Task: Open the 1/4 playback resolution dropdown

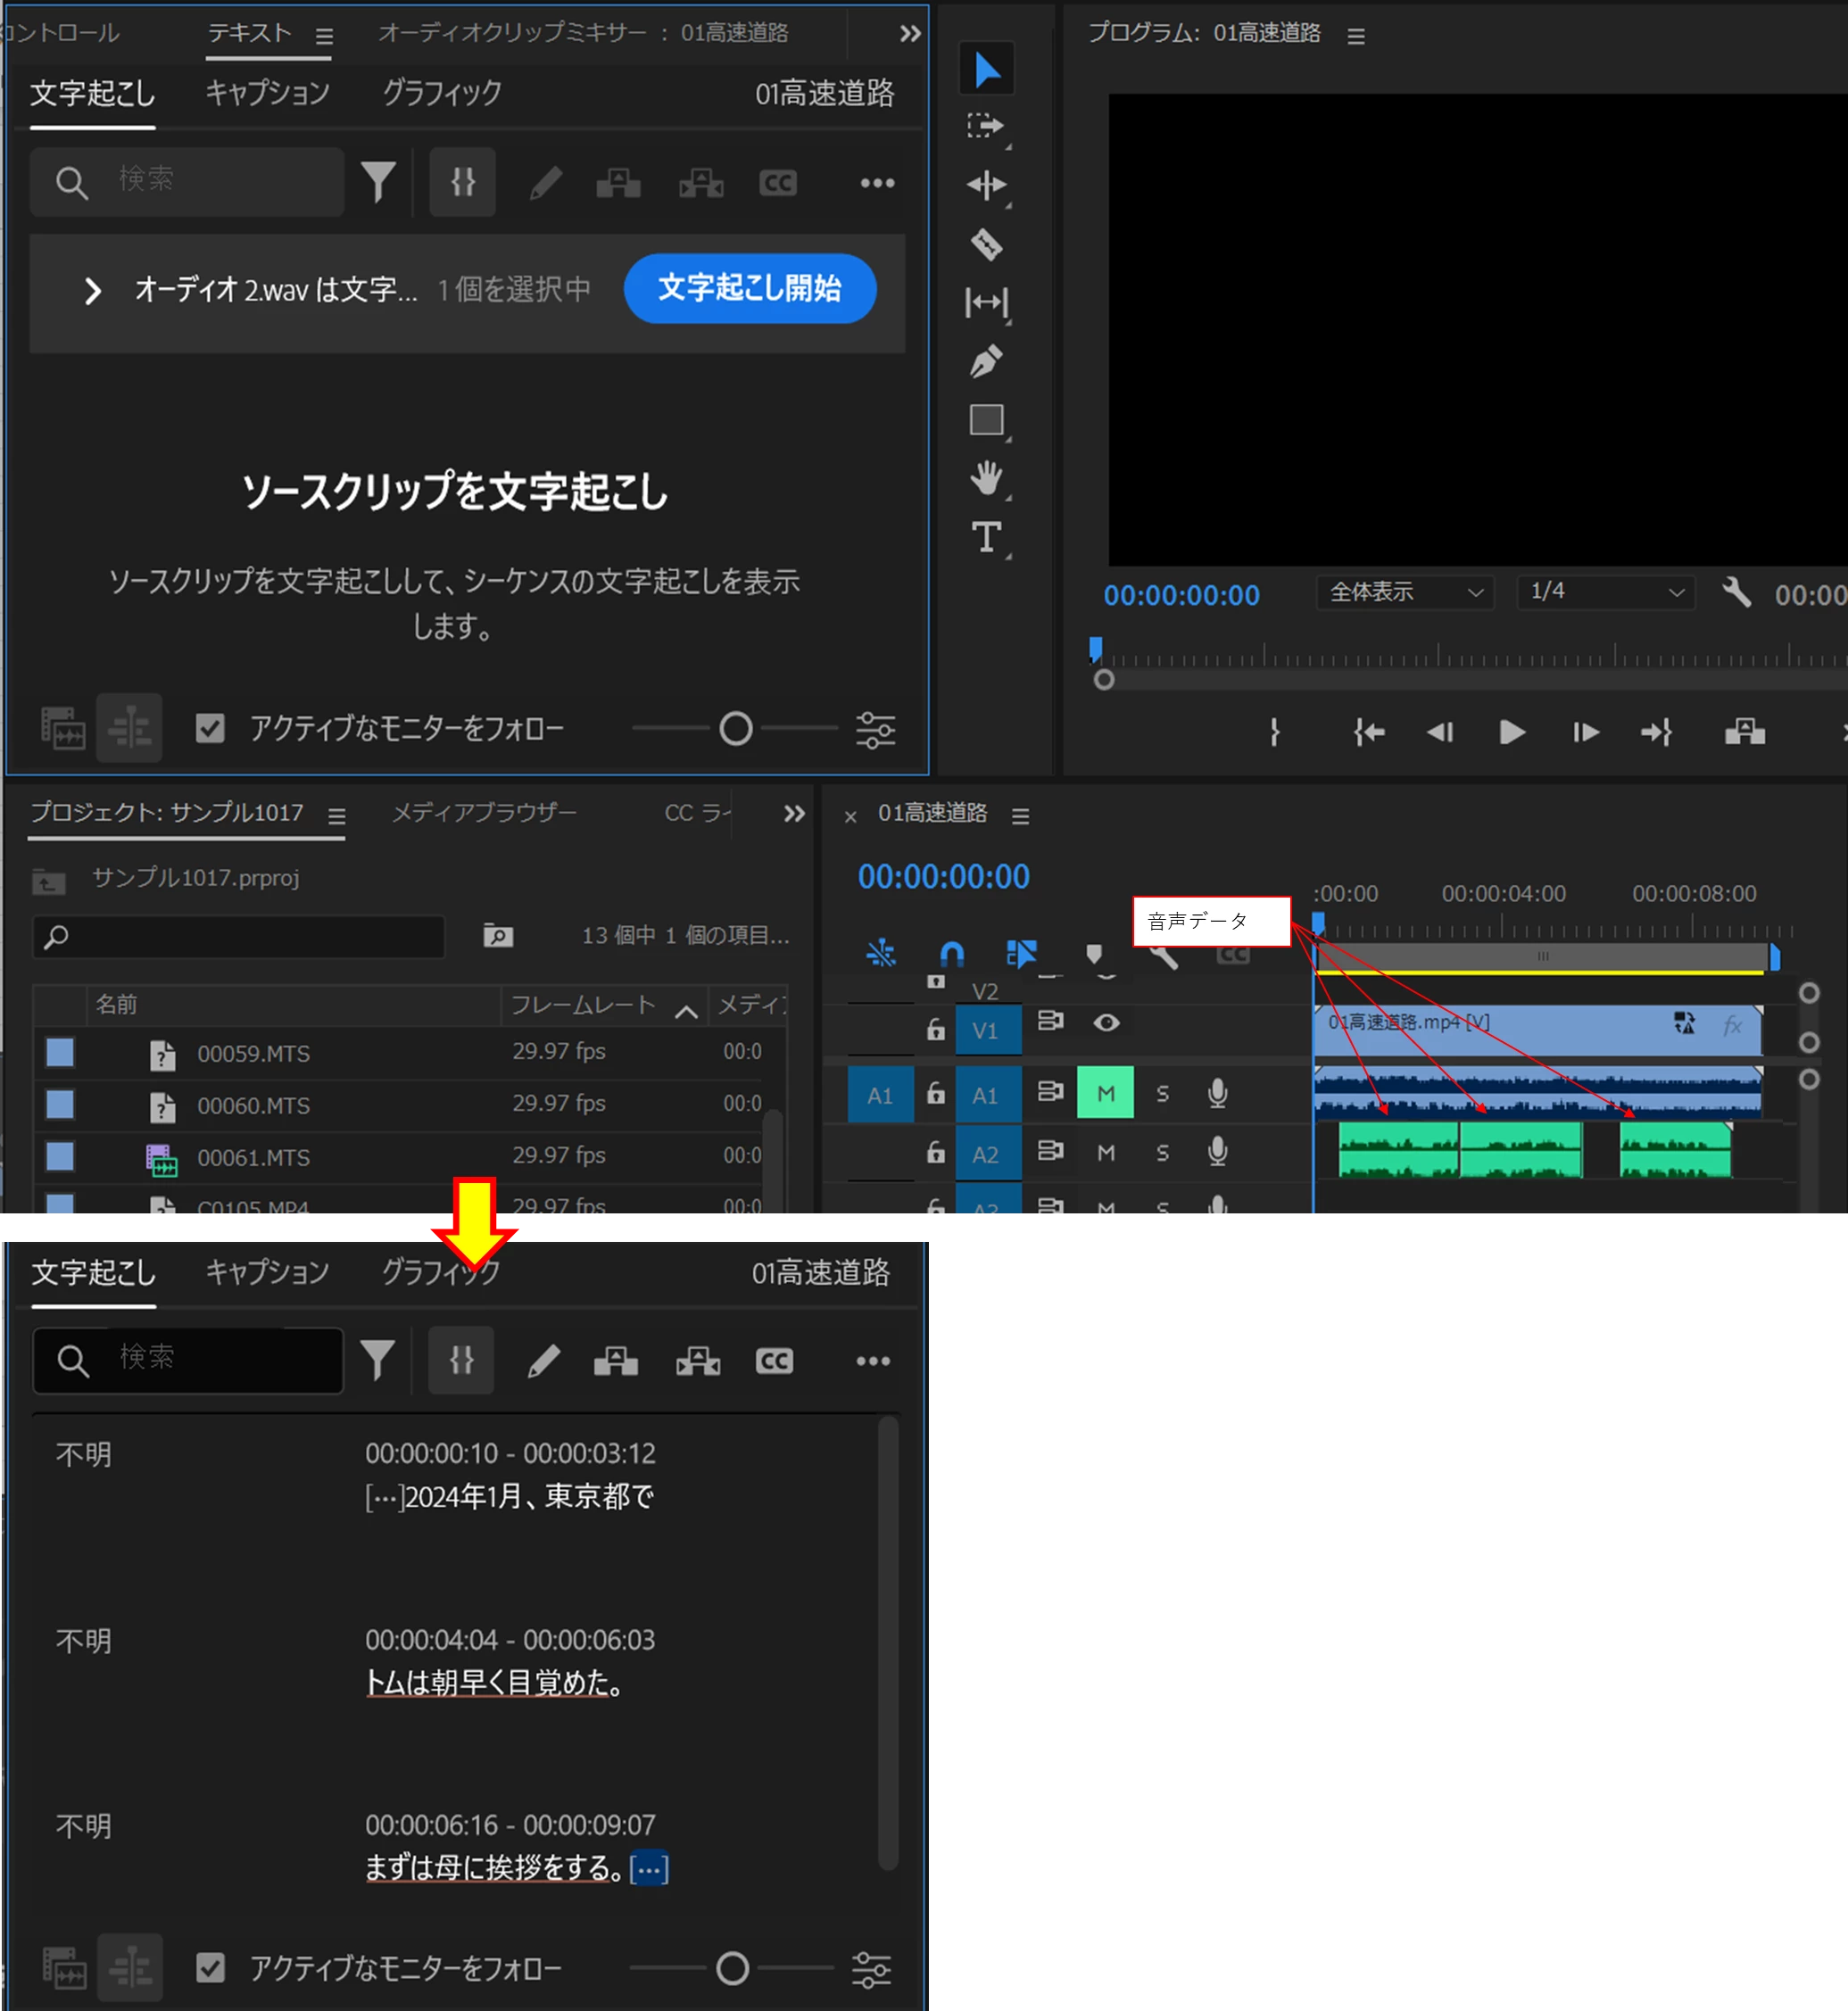Action: pos(1604,592)
